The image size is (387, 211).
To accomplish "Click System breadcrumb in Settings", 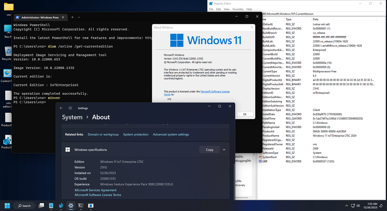I will pyautogui.click(x=72, y=117).
